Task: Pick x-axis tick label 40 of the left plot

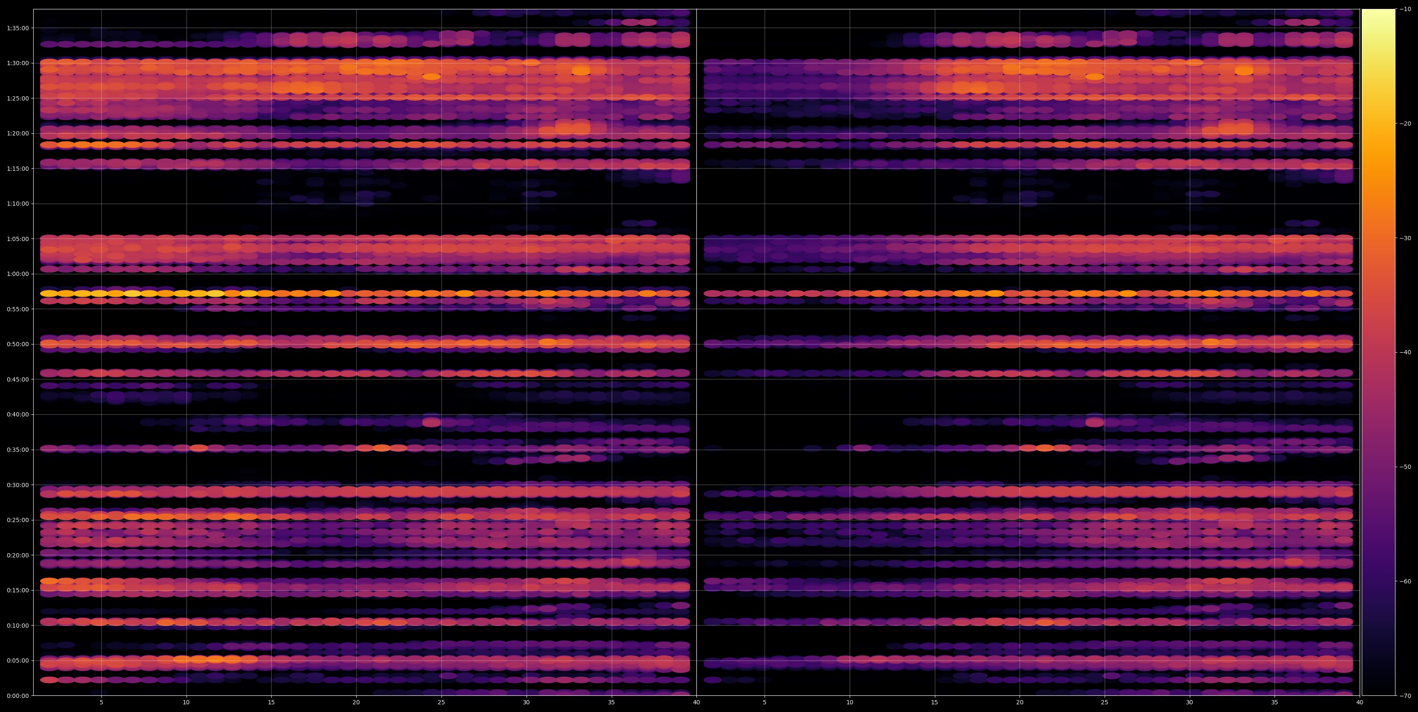Action: pos(696,703)
